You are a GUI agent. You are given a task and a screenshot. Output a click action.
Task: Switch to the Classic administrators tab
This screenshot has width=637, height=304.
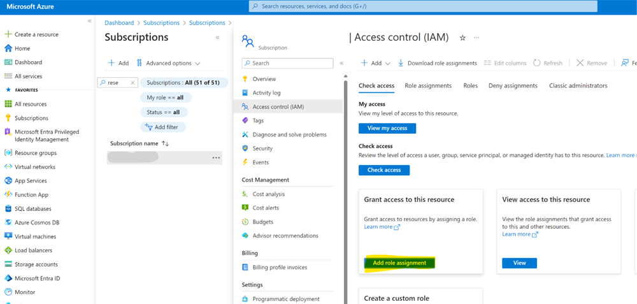(578, 86)
